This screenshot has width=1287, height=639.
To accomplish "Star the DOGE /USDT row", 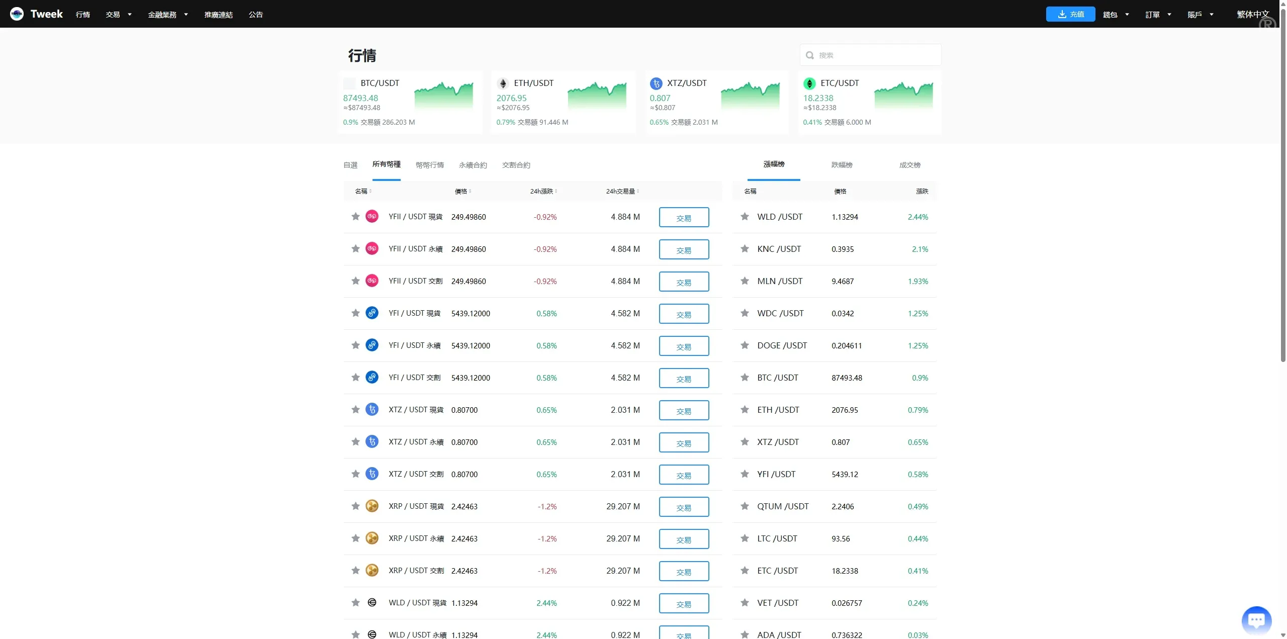I will [745, 345].
